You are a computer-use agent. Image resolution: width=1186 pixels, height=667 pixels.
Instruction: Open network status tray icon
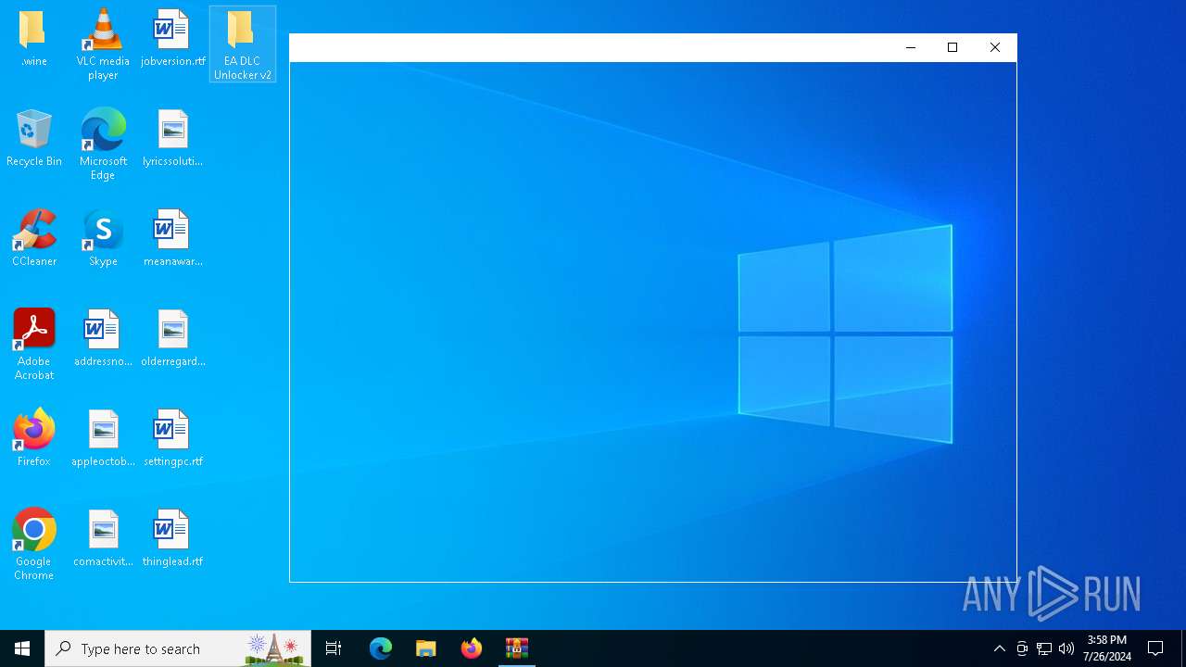click(x=1044, y=648)
